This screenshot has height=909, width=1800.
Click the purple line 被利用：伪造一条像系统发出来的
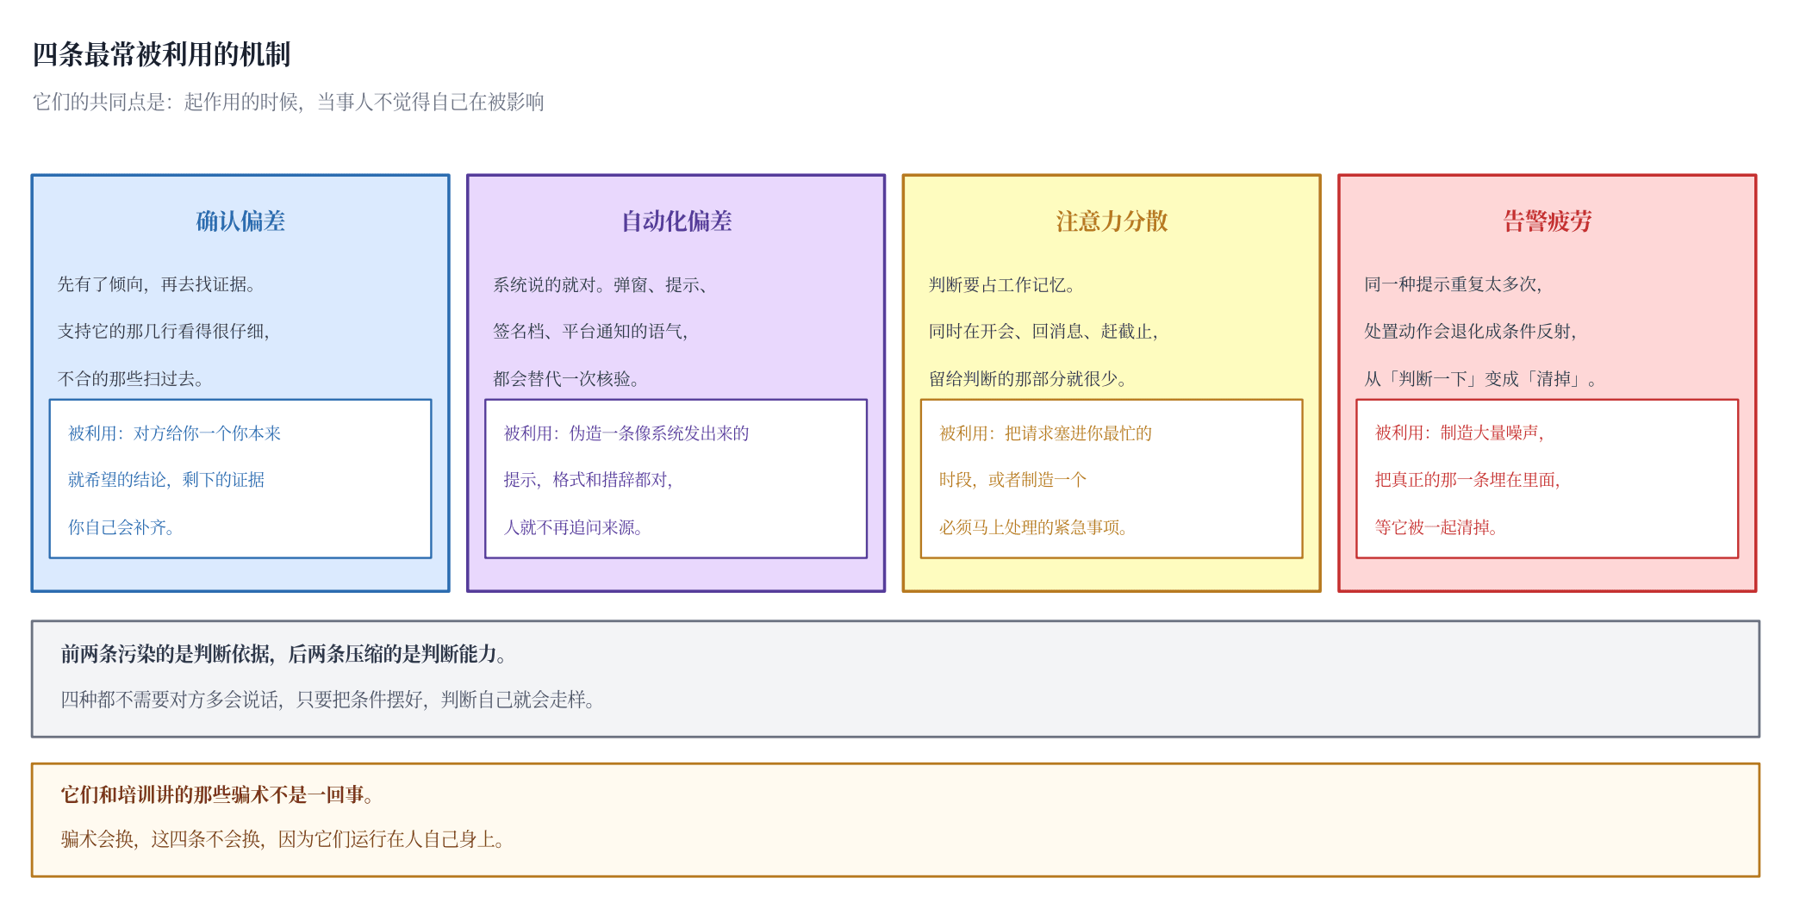[626, 433]
